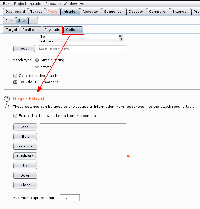Image resolution: width=200 pixels, height=209 pixels.
Task: Switch to the top-level Intruder tab
Action: click(70, 12)
